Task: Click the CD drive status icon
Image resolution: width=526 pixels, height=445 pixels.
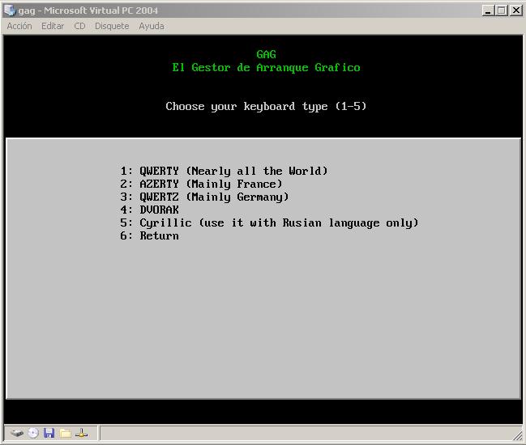Action: [x=33, y=434]
